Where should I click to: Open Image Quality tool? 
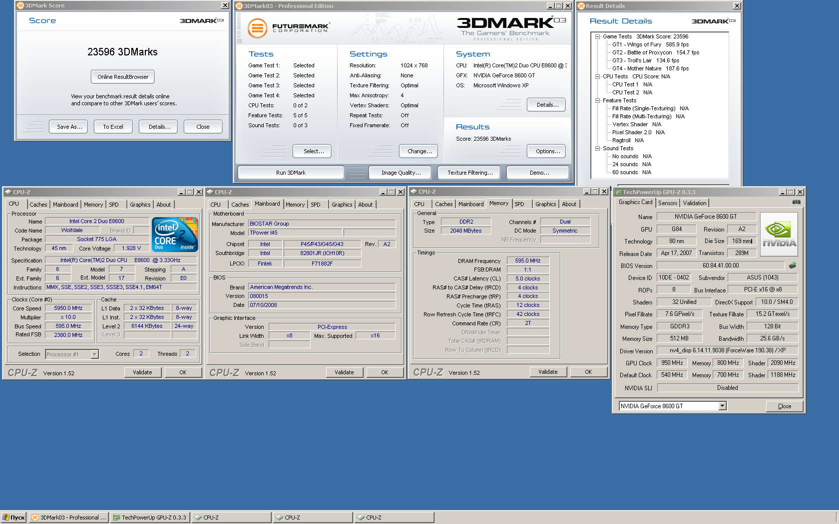[x=401, y=173]
